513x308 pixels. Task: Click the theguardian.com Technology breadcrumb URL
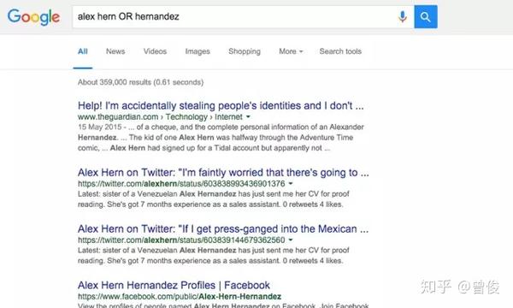[161, 117]
